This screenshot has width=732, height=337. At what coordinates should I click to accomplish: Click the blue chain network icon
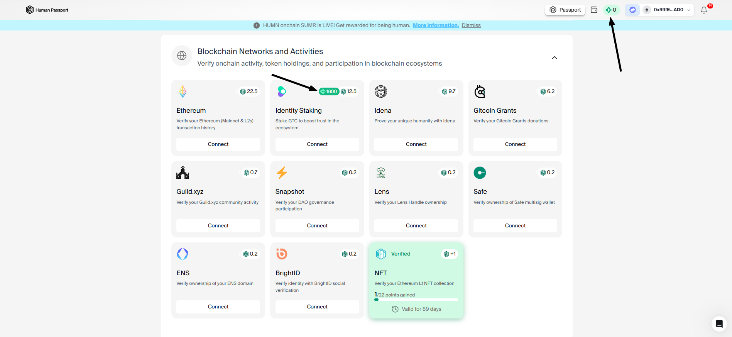point(632,10)
